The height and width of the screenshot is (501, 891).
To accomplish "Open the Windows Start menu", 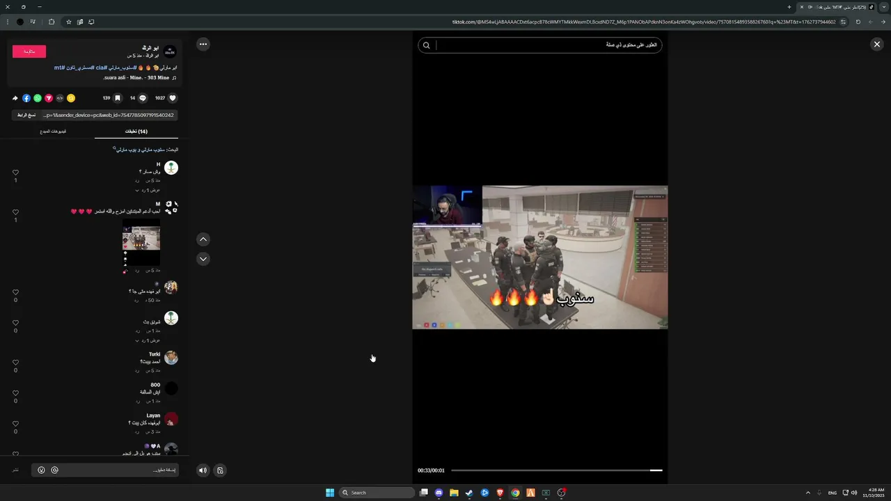I will (330, 493).
